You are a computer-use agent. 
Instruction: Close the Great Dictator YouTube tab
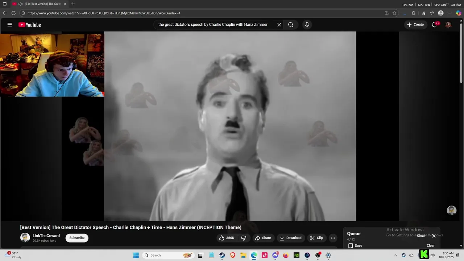click(x=65, y=4)
